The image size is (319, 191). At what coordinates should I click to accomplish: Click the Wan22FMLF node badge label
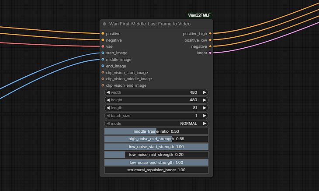pos(199,15)
